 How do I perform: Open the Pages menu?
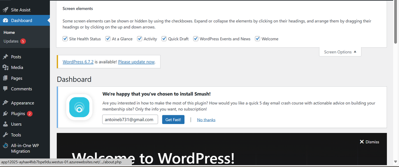(25, 78)
